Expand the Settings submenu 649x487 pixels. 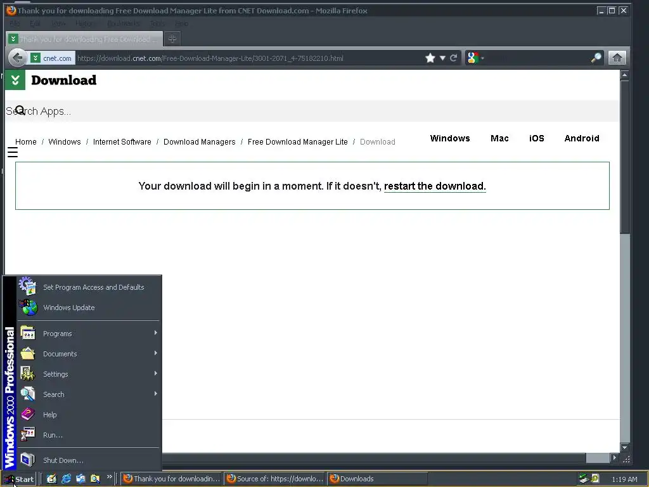tap(89, 374)
